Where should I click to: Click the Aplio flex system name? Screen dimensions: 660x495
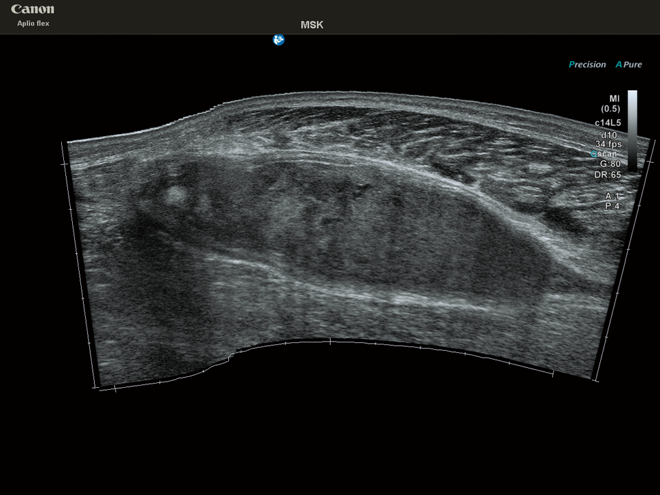pos(33,23)
